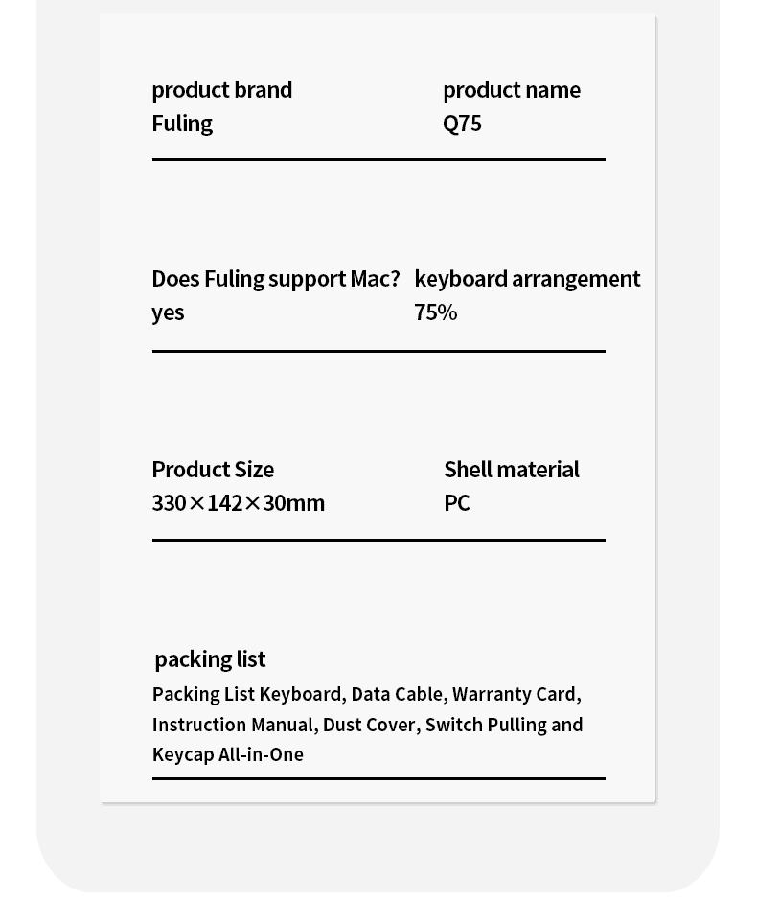The image size is (757, 901).
Task: Select the Fuling brand value text
Action: pyautogui.click(x=182, y=124)
